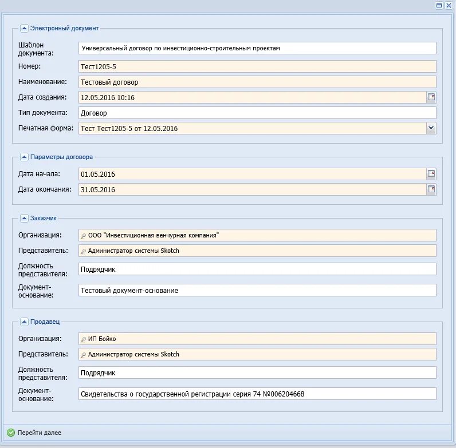This screenshot has width=456, height=448.
Task: Open the Печатная форма dropdown
Action: tap(431, 128)
